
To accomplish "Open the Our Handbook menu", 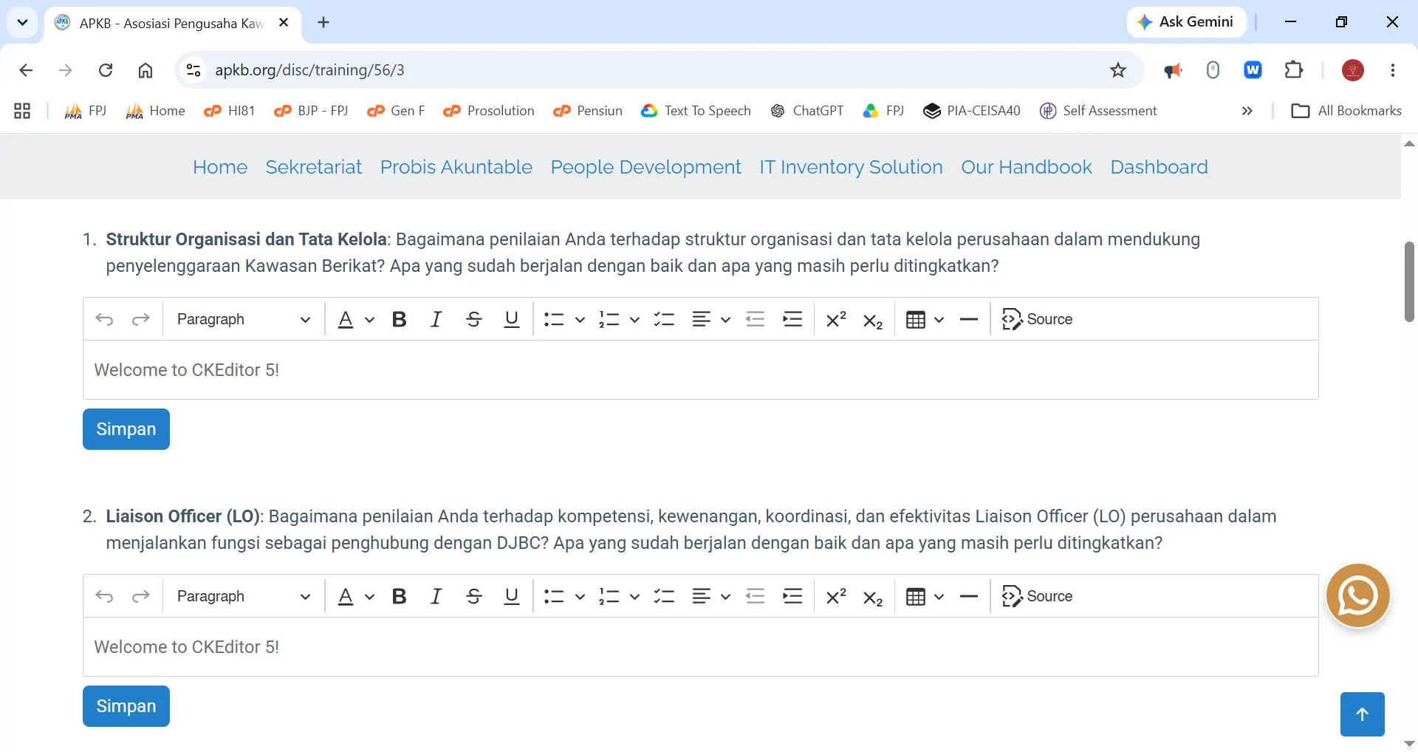I will [1027, 167].
